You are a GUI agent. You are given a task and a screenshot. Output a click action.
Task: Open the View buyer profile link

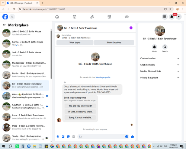pos(103,77)
